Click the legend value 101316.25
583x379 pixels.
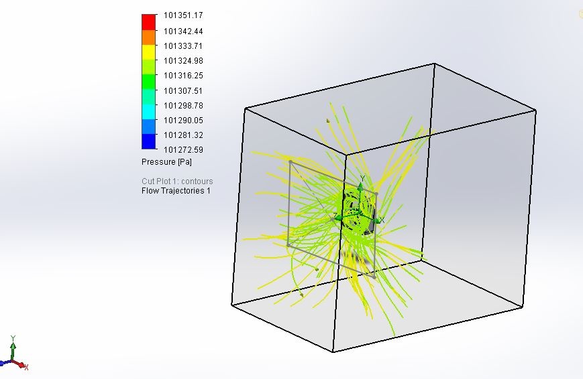tap(183, 76)
